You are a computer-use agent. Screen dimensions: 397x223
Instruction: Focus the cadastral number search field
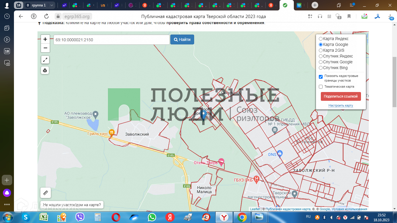coord(111,39)
